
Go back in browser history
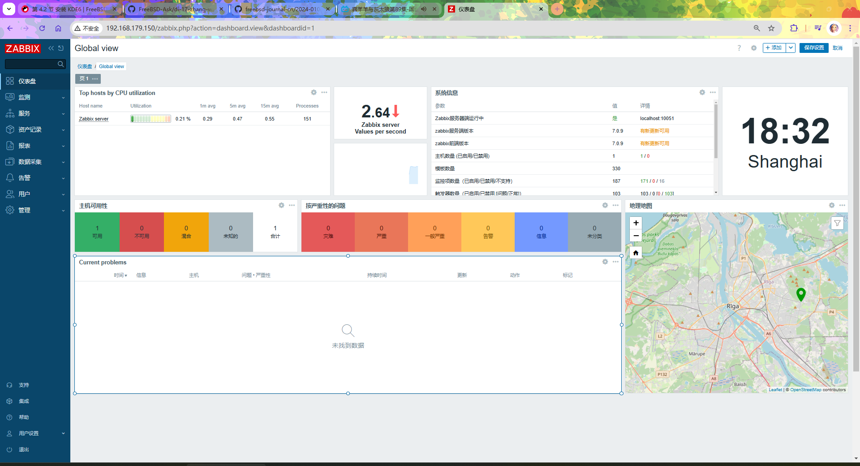(10, 28)
